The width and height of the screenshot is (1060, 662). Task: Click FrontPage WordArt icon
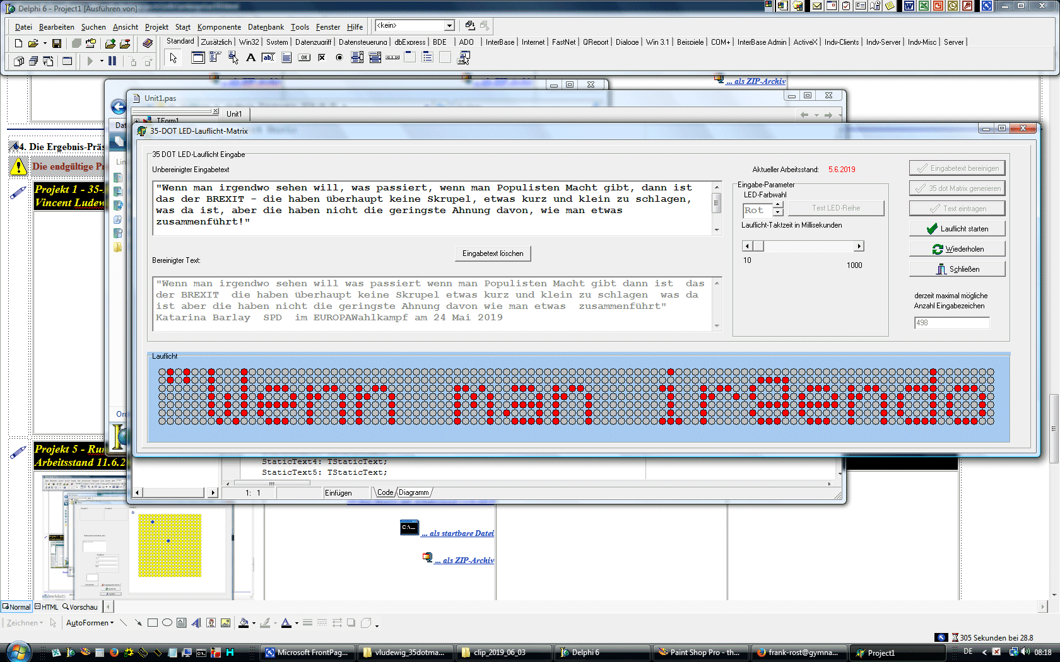tap(196, 623)
